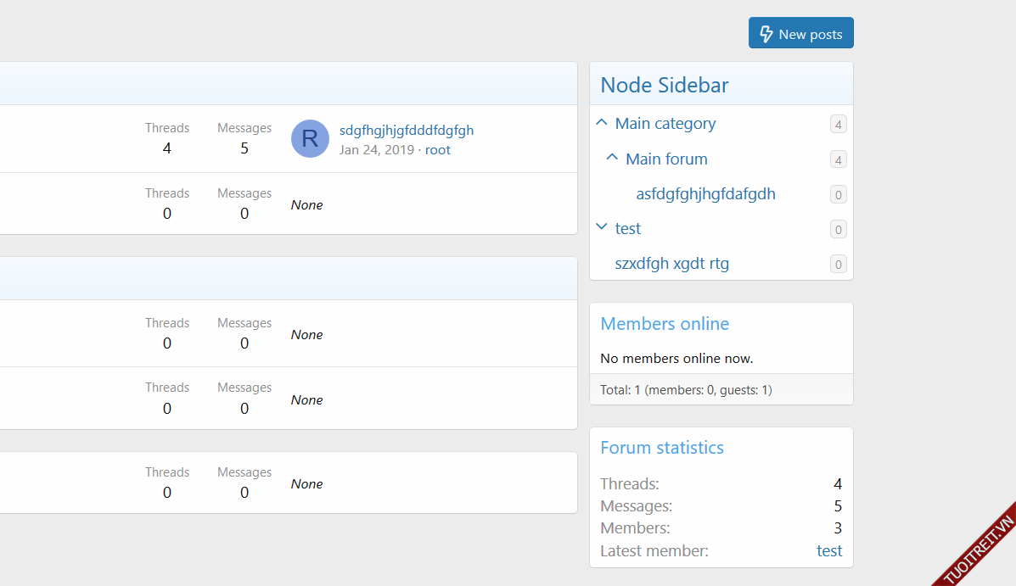Click Main category count badge 4
The height and width of the screenshot is (586, 1016).
tap(838, 125)
